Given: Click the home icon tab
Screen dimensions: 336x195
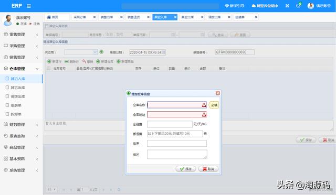Looking at the screenshot, I should [52, 17].
